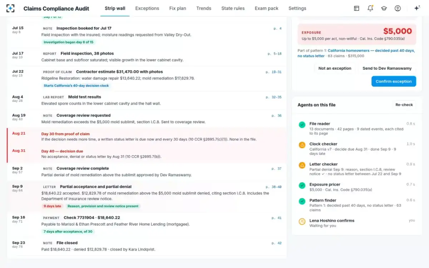
Task: Select the Field inspection, 38 photos entry
Action: pyautogui.click(x=147, y=57)
